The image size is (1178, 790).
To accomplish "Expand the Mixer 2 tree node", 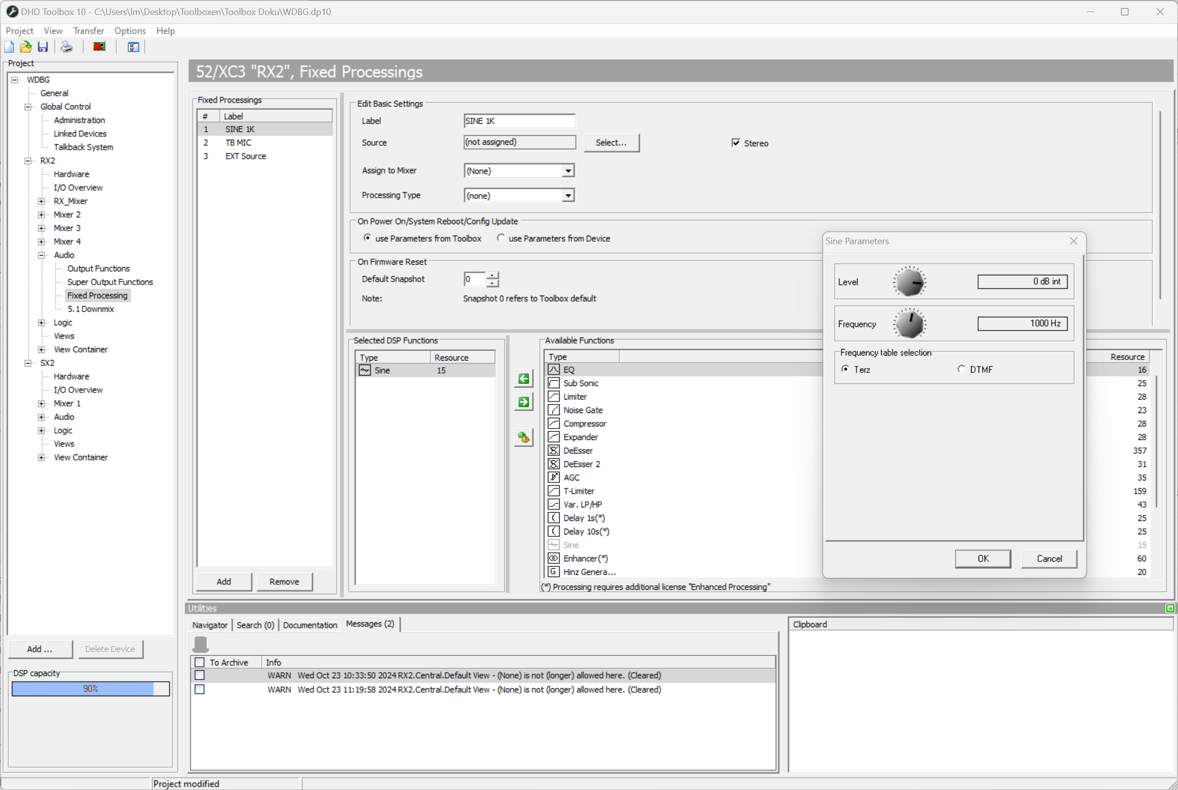I will tap(41, 214).
